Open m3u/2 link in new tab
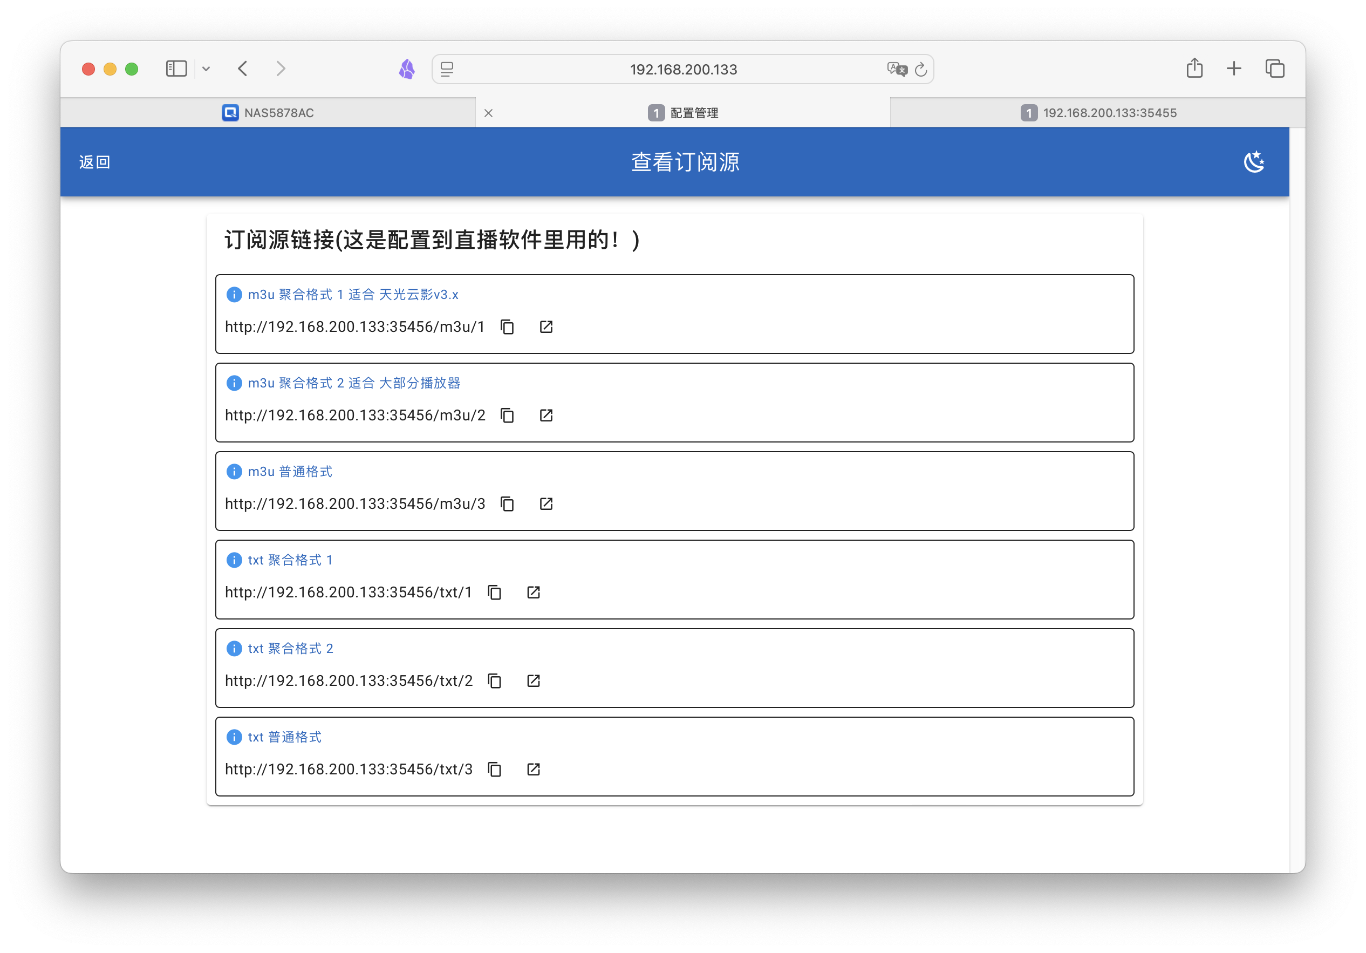 pos(546,416)
